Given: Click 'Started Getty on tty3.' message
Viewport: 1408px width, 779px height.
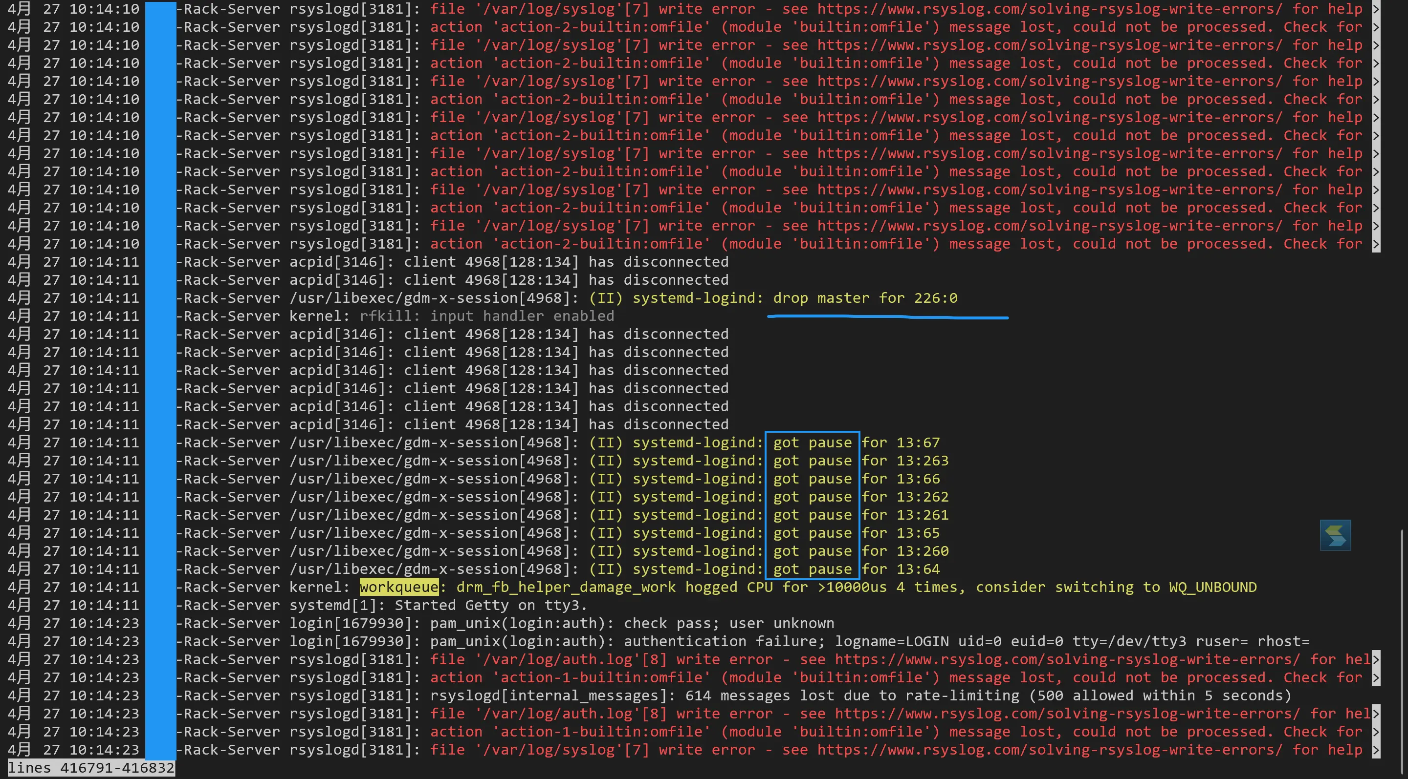Looking at the screenshot, I should [490, 605].
